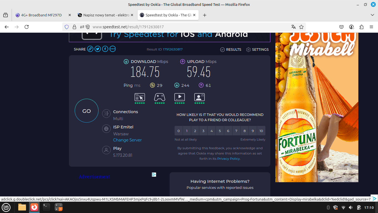Bookmark this page with the star
The height and width of the screenshot is (213, 378).
[x=301, y=27]
